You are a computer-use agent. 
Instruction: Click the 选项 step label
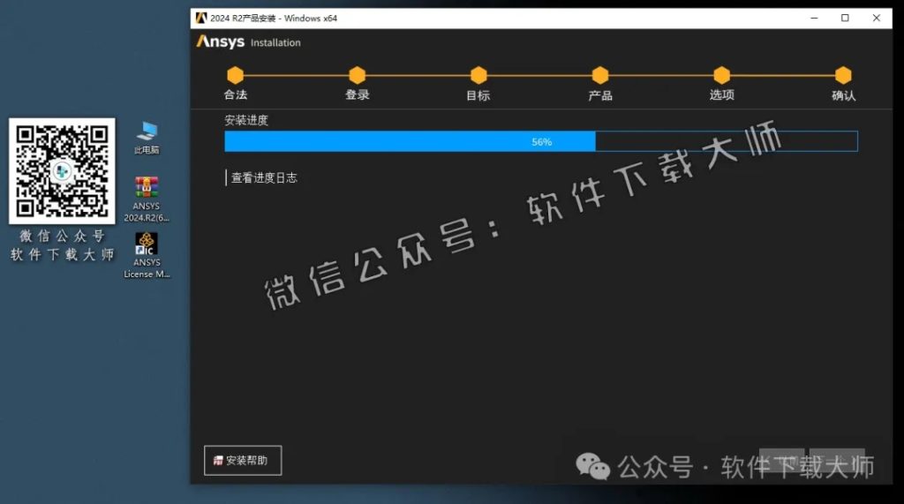(x=722, y=94)
